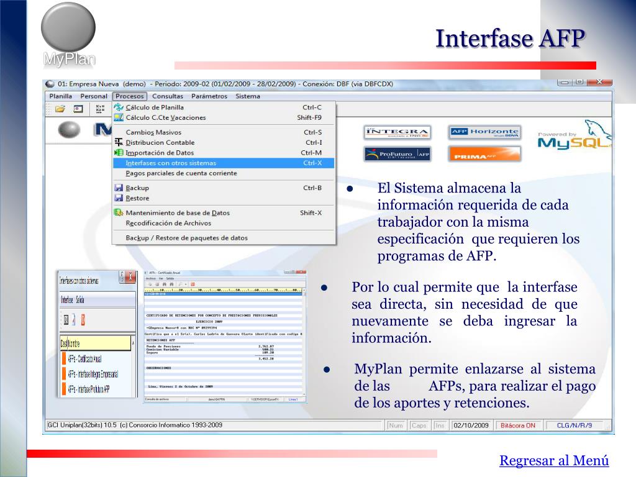
Task: Click Bitácora ON status indicator
Action: click(x=518, y=425)
